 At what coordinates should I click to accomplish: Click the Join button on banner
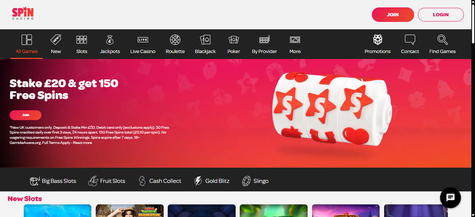[x=26, y=115]
